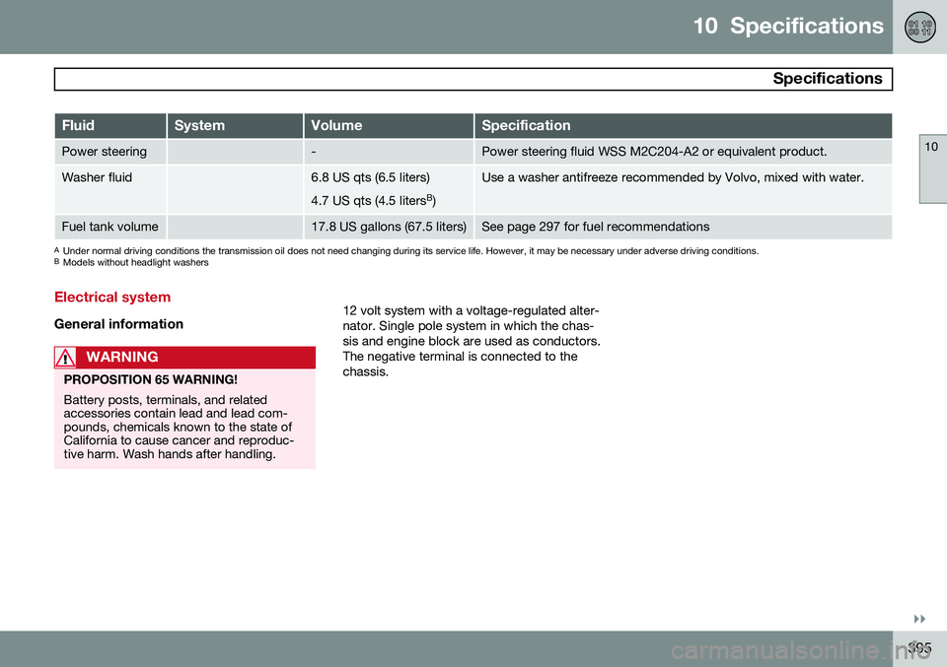Click the battery posts warning paragraph
Viewport: 947px width, 667px height.
coord(179,427)
